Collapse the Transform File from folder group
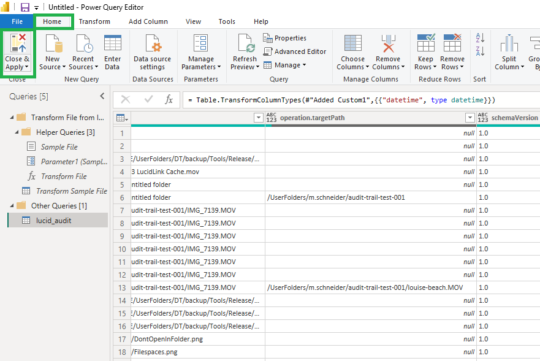Viewport: 540px width, 361px height. (x=12, y=118)
